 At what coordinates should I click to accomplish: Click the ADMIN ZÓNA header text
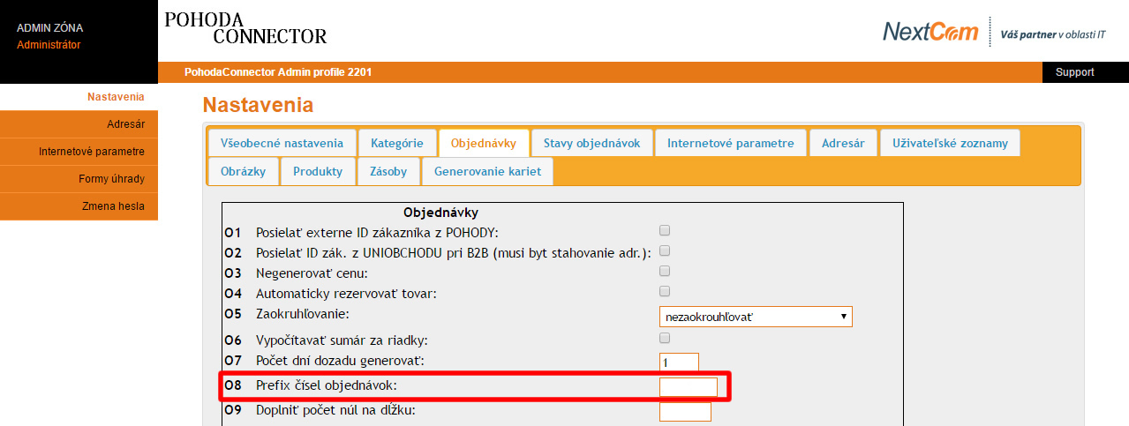pyautogui.click(x=49, y=28)
